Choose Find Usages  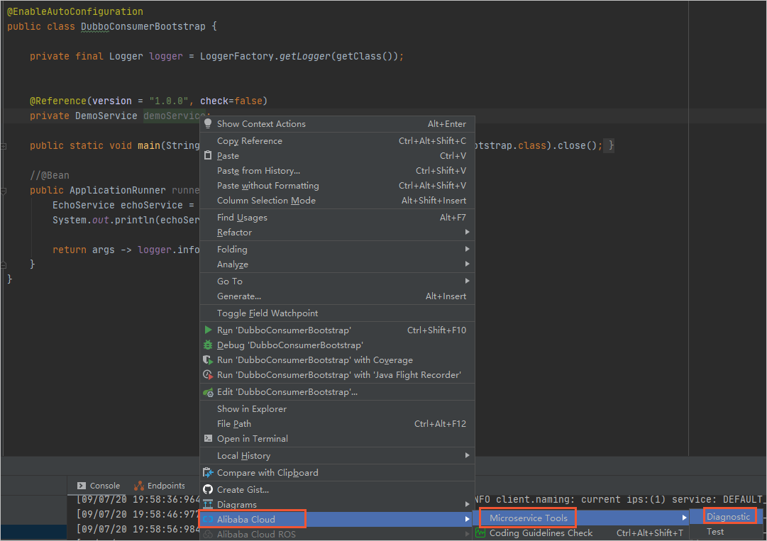[337, 218]
